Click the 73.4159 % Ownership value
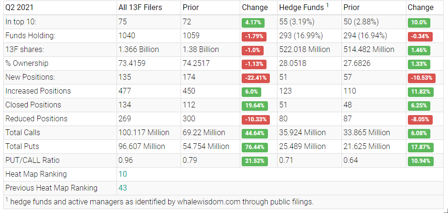 [133, 64]
